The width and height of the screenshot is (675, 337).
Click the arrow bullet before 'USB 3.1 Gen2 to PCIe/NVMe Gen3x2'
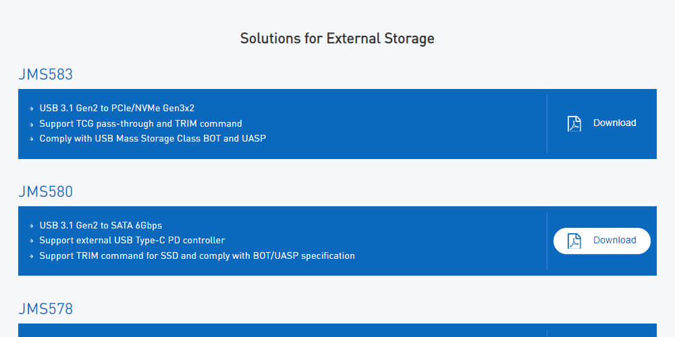32,109
